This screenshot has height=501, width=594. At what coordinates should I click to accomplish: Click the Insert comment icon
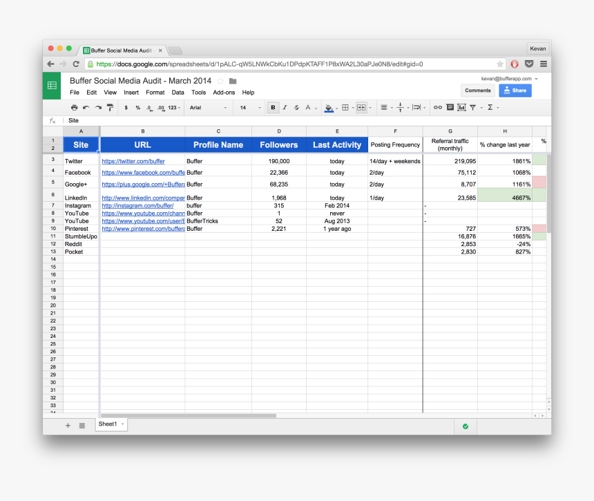point(450,108)
